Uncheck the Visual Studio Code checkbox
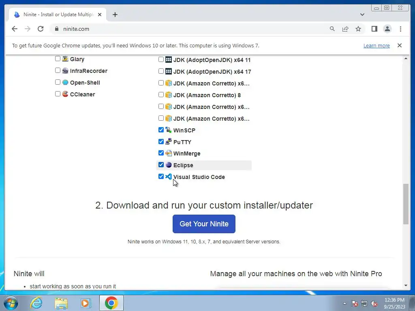The height and width of the screenshot is (311, 415). [x=161, y=176]
